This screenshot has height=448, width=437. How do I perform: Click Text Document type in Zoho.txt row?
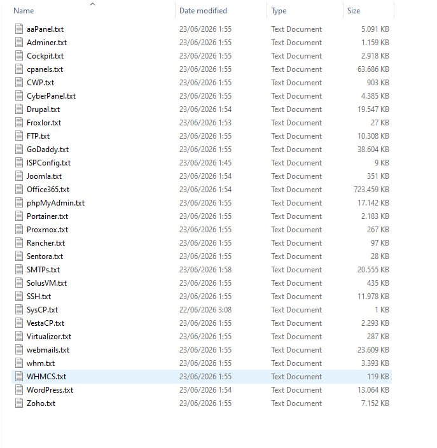point(296,403)
